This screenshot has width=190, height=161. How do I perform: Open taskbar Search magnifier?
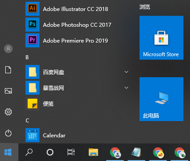pos(29,152)
